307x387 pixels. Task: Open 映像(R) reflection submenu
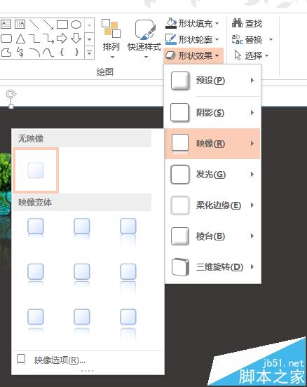[212, 144]
